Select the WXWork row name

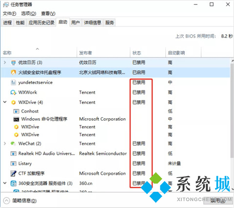click(x=28, y=92)
